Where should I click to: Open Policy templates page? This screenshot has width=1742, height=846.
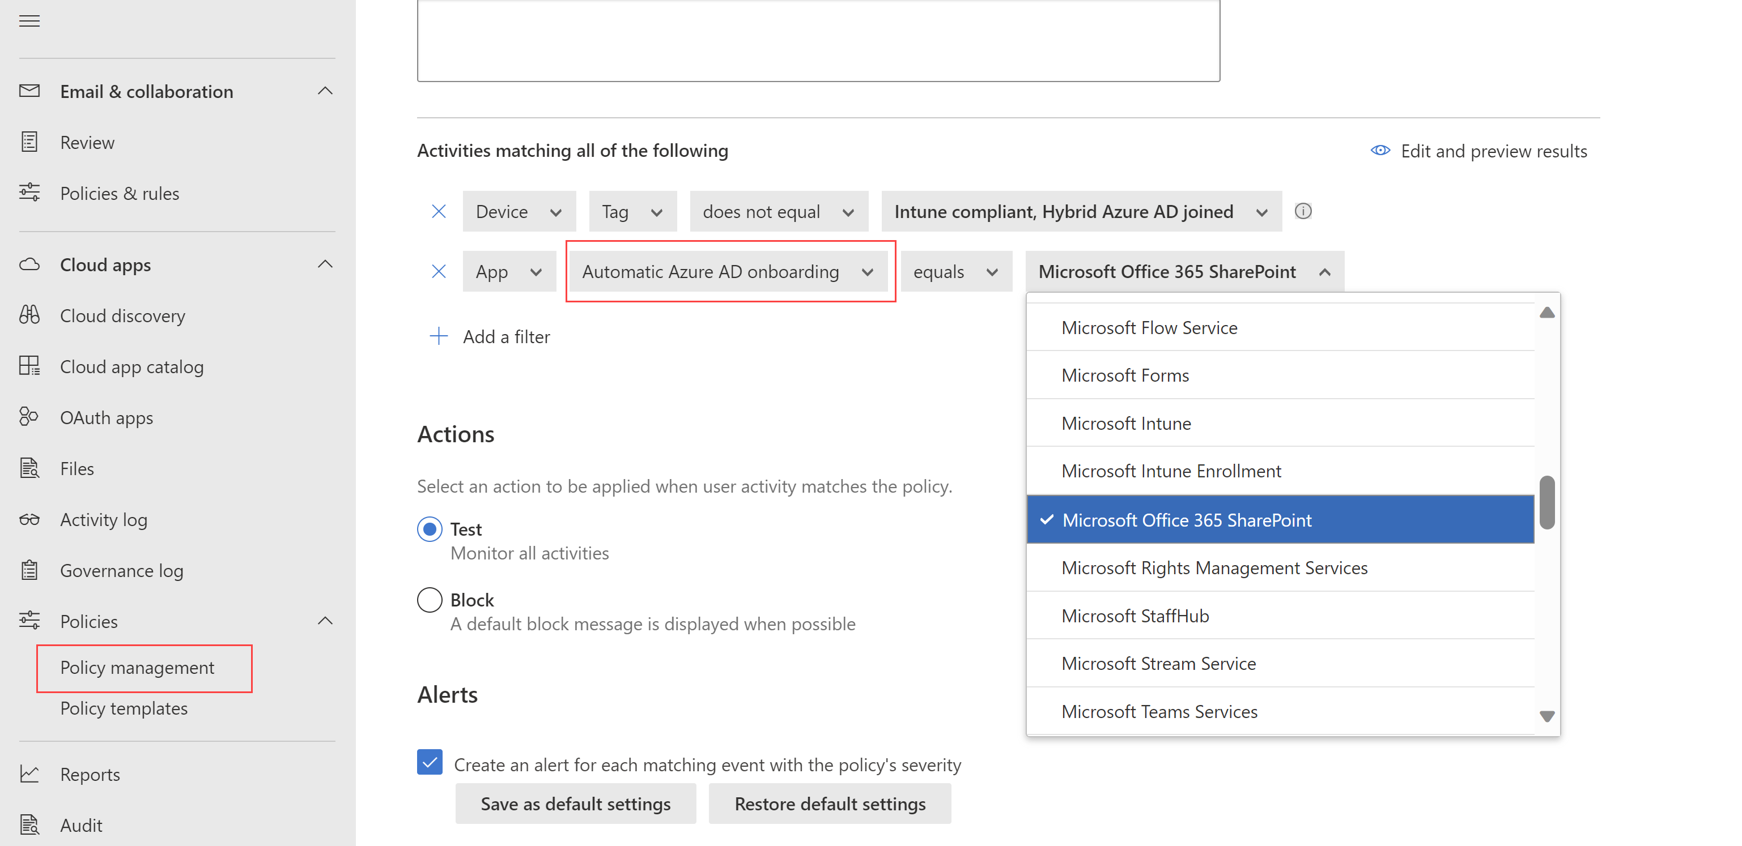(x=125, y=707)
